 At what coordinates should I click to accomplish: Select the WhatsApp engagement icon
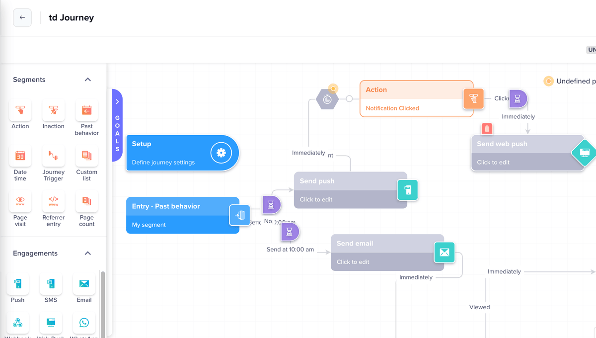point(84,323)
